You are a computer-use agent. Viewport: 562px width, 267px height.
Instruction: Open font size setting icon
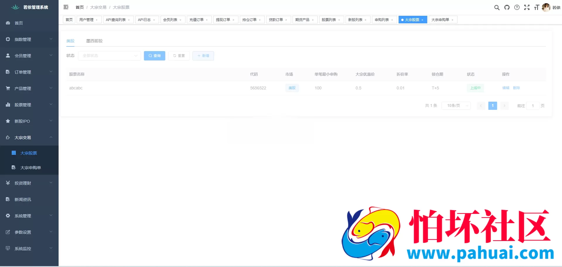pyautogui.click(x=537, y=7)
